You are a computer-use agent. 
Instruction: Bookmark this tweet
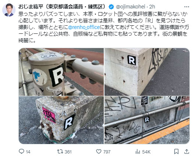tap(176, 152)
